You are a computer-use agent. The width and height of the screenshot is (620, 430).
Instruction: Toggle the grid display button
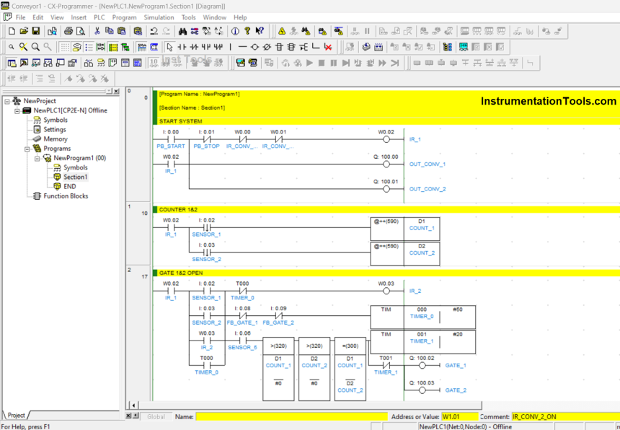tap(65, 47)
